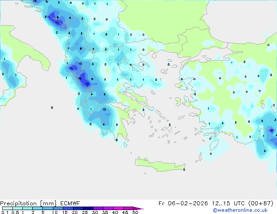
Task: Click the "Fr 06-02-2026" date text
Action: [183, 204]
